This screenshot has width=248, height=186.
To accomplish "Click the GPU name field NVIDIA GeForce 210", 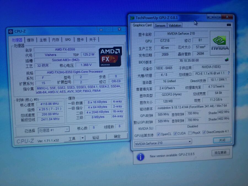I will click(x=181, y=34).
